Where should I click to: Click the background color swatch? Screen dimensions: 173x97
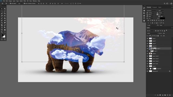4,37
